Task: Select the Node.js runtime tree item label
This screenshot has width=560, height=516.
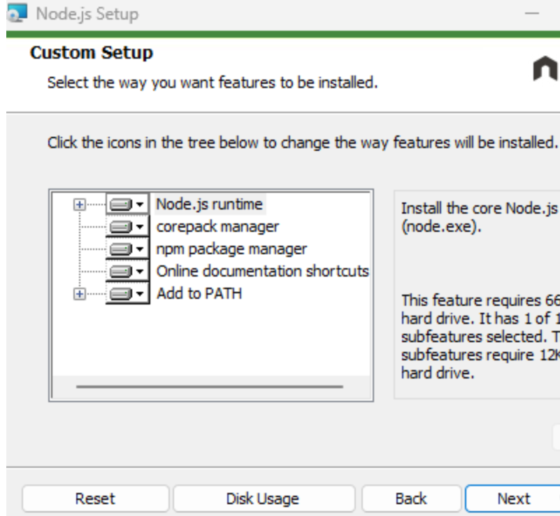Action: [x=209, y=204]
